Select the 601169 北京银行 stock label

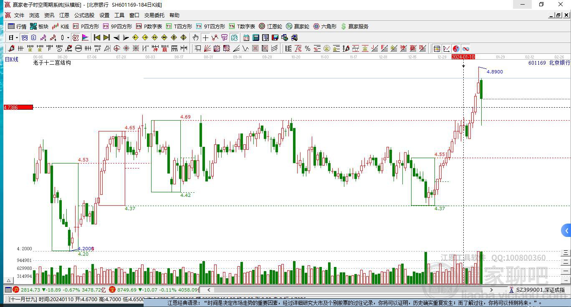[549, 63]
